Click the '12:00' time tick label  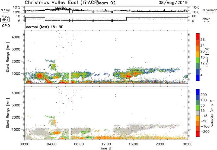(x=106, y=144)
